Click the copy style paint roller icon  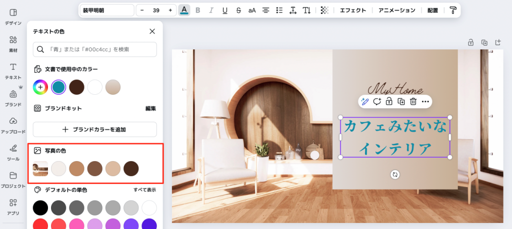point(453,10)
